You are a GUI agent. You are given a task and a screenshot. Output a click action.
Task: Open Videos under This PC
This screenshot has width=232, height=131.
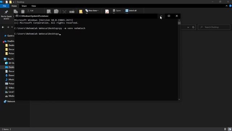[10, 88]
